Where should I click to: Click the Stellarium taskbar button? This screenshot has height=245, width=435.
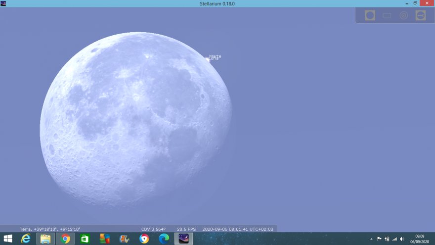183,239
